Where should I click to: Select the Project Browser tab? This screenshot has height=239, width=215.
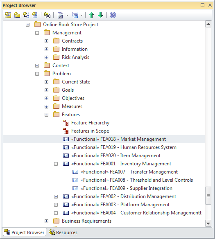[x=25, y=232]
